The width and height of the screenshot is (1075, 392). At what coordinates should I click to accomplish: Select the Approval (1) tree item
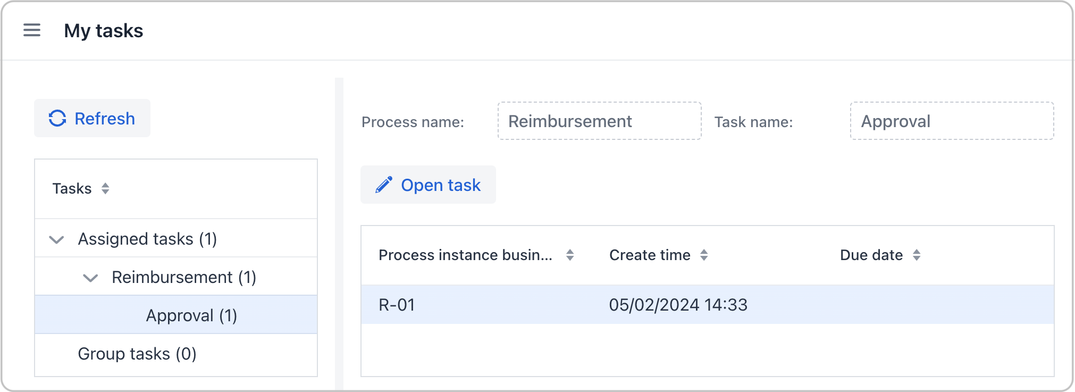[191, 315]
